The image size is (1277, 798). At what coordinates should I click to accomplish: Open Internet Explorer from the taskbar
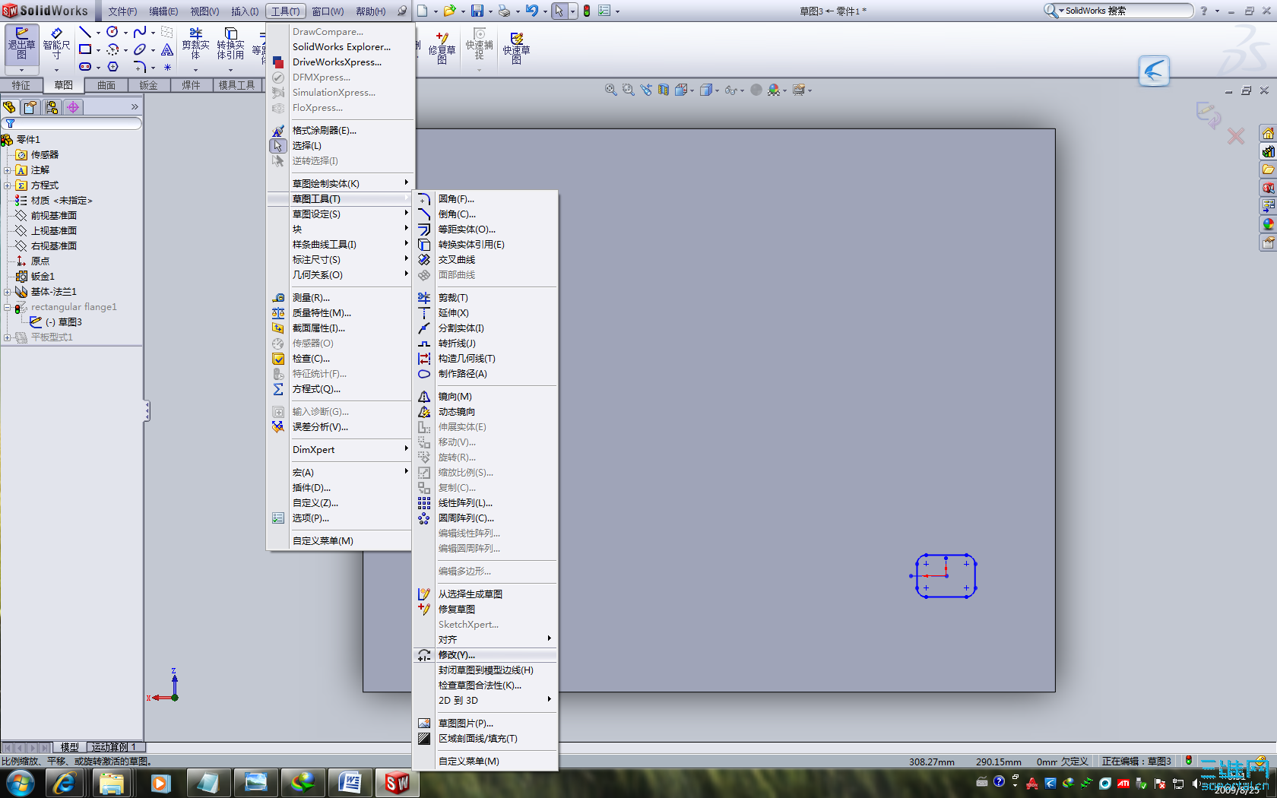point(65,783)
